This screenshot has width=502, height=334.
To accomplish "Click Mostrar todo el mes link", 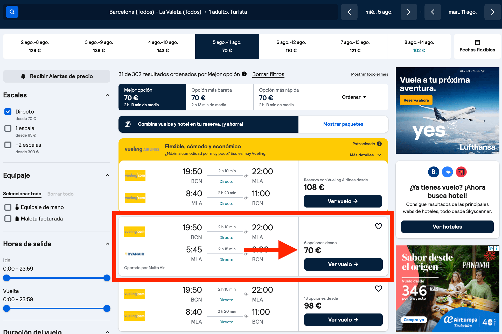I will 369,74.
